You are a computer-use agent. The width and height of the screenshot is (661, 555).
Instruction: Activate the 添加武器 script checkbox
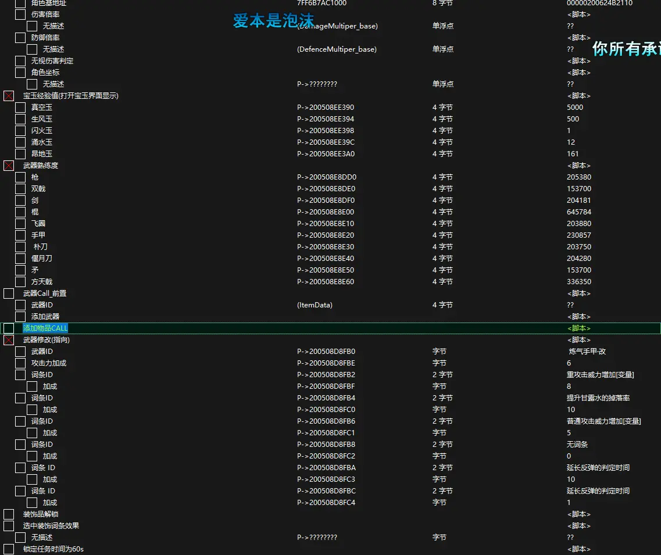pos(20,317)
